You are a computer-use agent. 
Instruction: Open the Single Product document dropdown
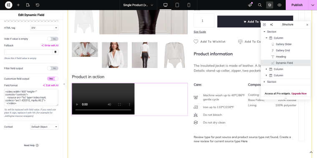click(x=138, y=5)
